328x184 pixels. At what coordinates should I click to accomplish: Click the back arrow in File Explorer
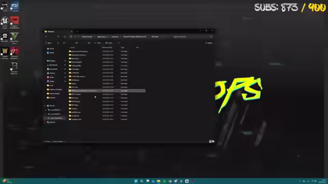click(x=46, y=37)
